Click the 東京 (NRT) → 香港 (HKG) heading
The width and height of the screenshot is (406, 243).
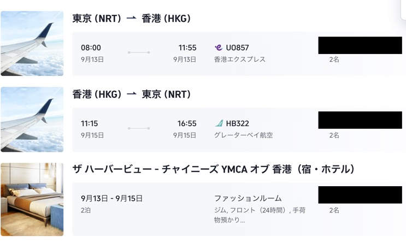pyautogui.click(x=131, y=19)
